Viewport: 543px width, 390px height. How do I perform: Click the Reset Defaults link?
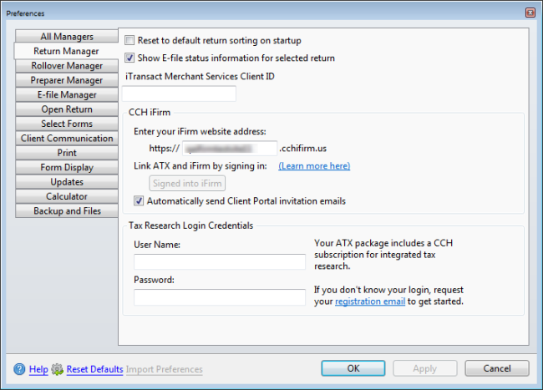pos(94,369)
